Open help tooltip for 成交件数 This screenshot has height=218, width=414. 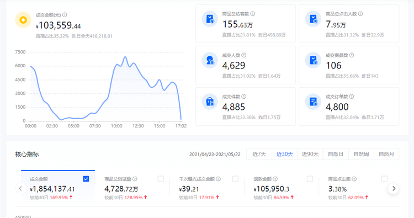coord(243,97)
